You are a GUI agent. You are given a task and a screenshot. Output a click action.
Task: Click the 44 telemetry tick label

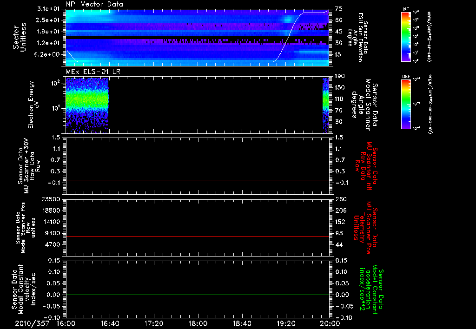point(339,244)
